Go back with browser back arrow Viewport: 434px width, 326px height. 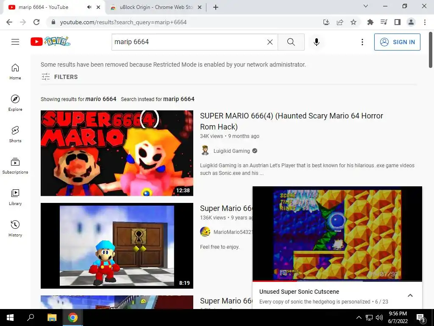pos(9,22)
